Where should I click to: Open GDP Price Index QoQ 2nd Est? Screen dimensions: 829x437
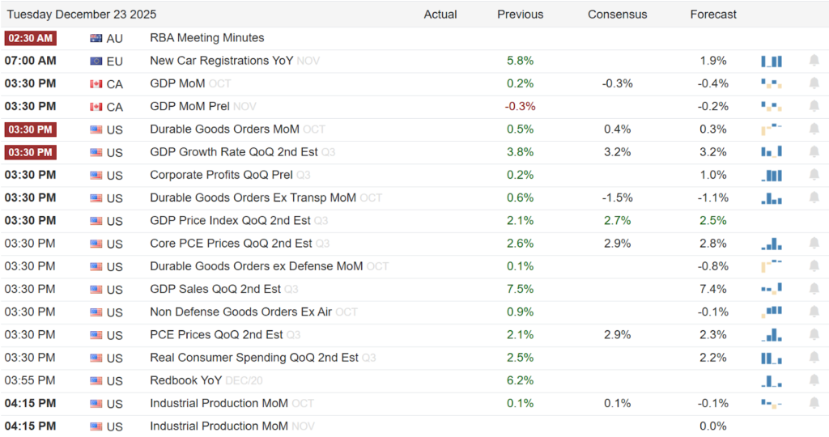[x=230, y=220]
